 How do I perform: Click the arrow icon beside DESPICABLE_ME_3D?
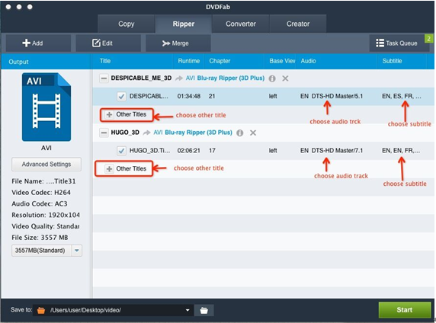pos(179,78)
